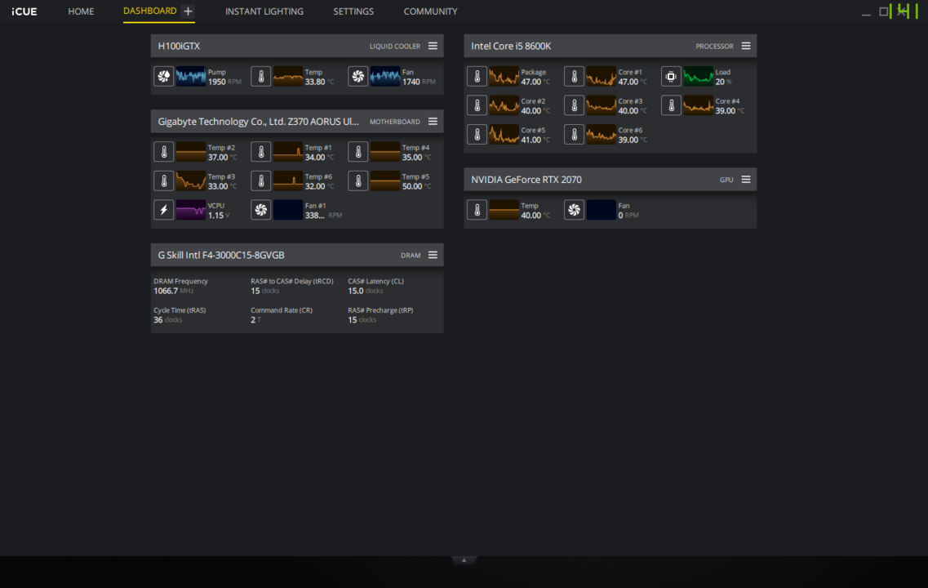Click the motherboard Temp #5 thermometer icon
Viewport: 928px width, 588px height.
[x=358, y=181]
